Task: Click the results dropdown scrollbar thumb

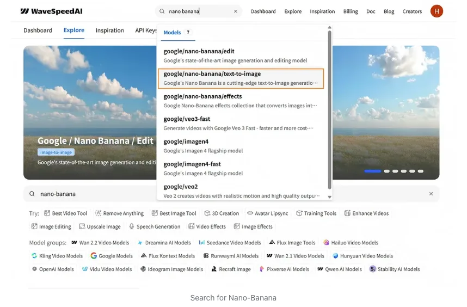Action: 329,110
